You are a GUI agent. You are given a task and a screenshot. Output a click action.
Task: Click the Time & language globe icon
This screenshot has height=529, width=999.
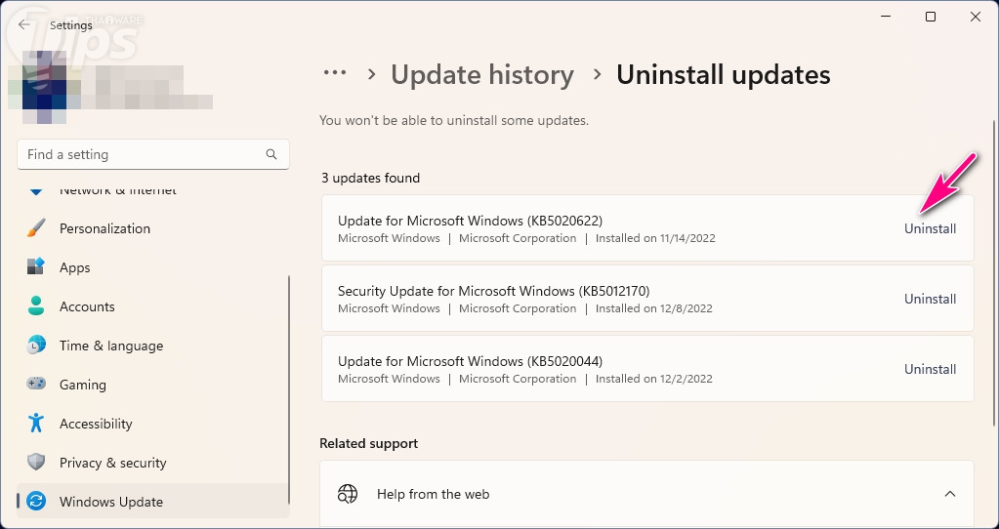tap(36, 346)
